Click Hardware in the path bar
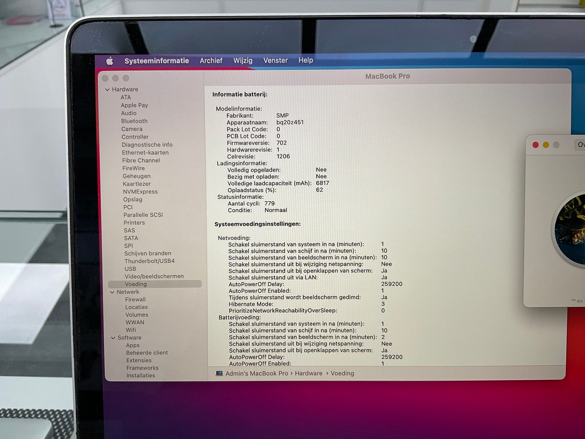 click(x=309, y=374)
